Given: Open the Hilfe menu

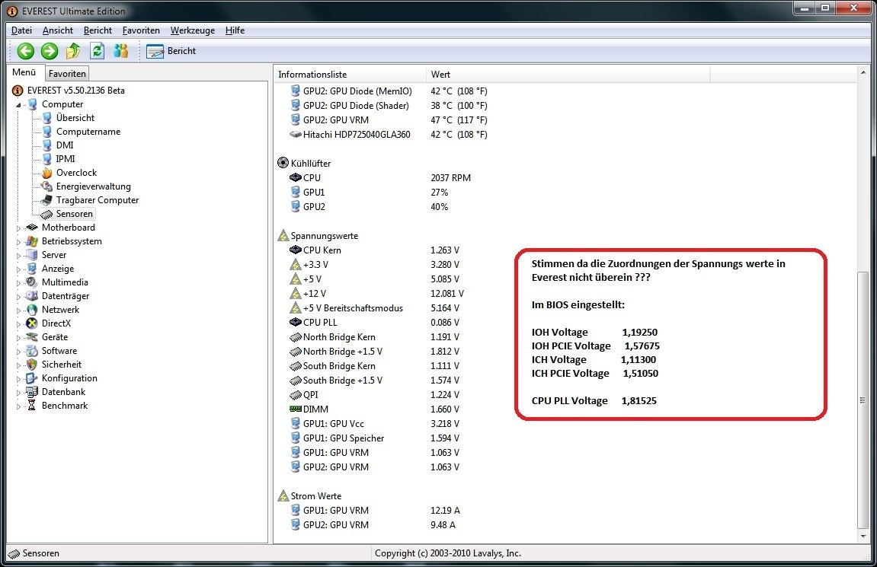Looking at the screenshot, I should coord(235,30).
